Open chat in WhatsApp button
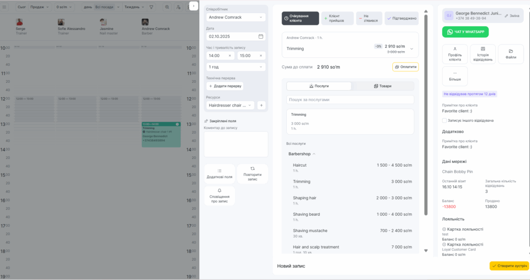The height and width of the screenshot is (280, 530). click(x=465, y=32)
